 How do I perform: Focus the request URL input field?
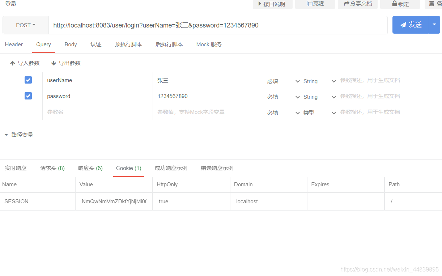pyautogui.click(x=218, y=25)
